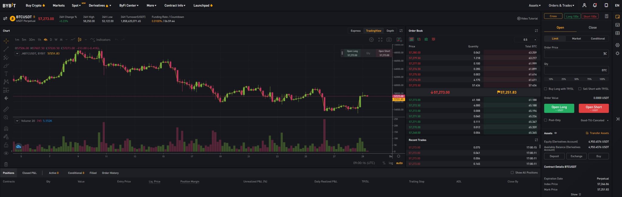Open the 0.5 price grouping dropdown

click(526, 40)
